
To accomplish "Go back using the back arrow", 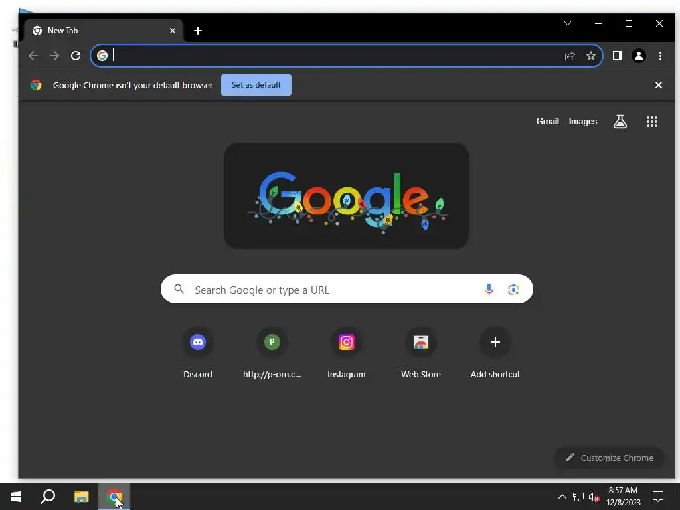I will 33,56.
